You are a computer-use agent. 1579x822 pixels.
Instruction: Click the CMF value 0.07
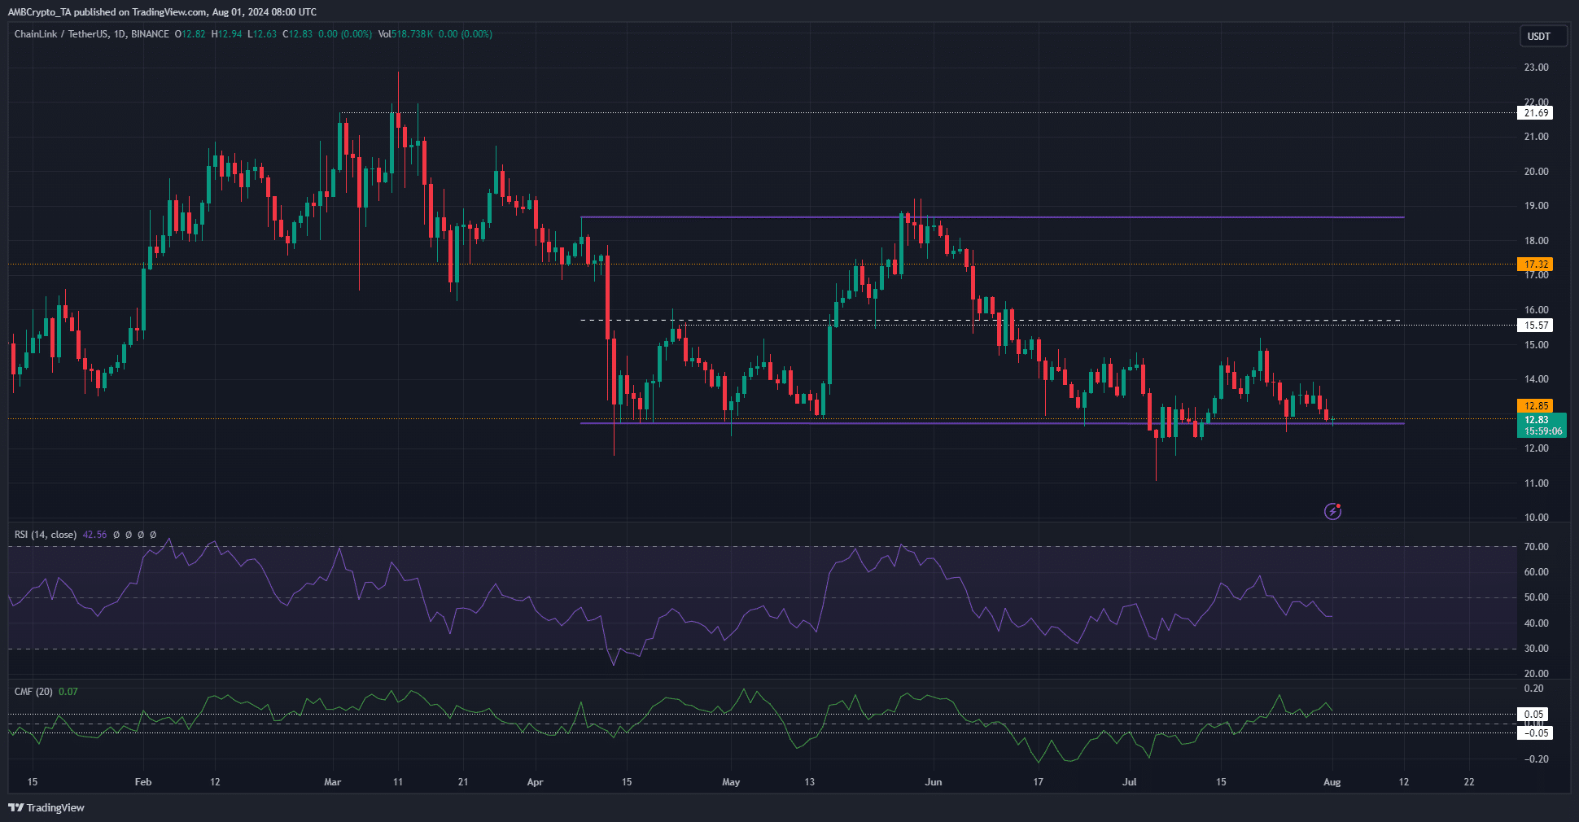(x=68, y=692)
